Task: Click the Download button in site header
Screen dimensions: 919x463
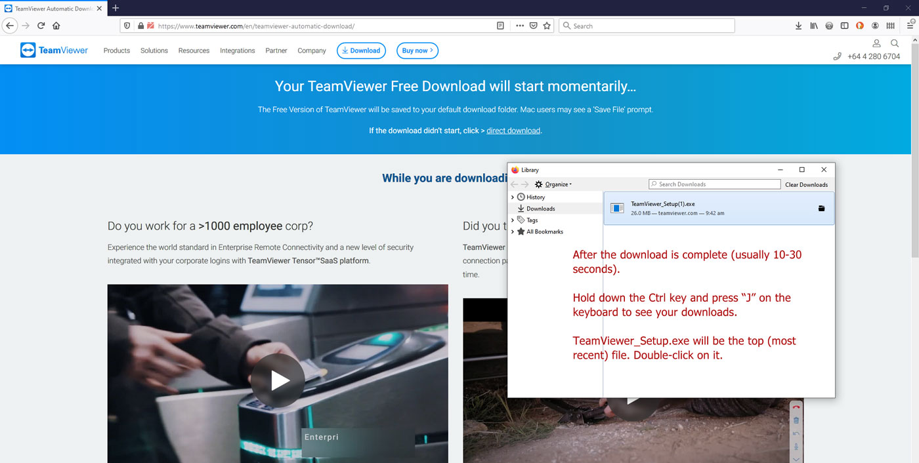Action: coord(361,50)
